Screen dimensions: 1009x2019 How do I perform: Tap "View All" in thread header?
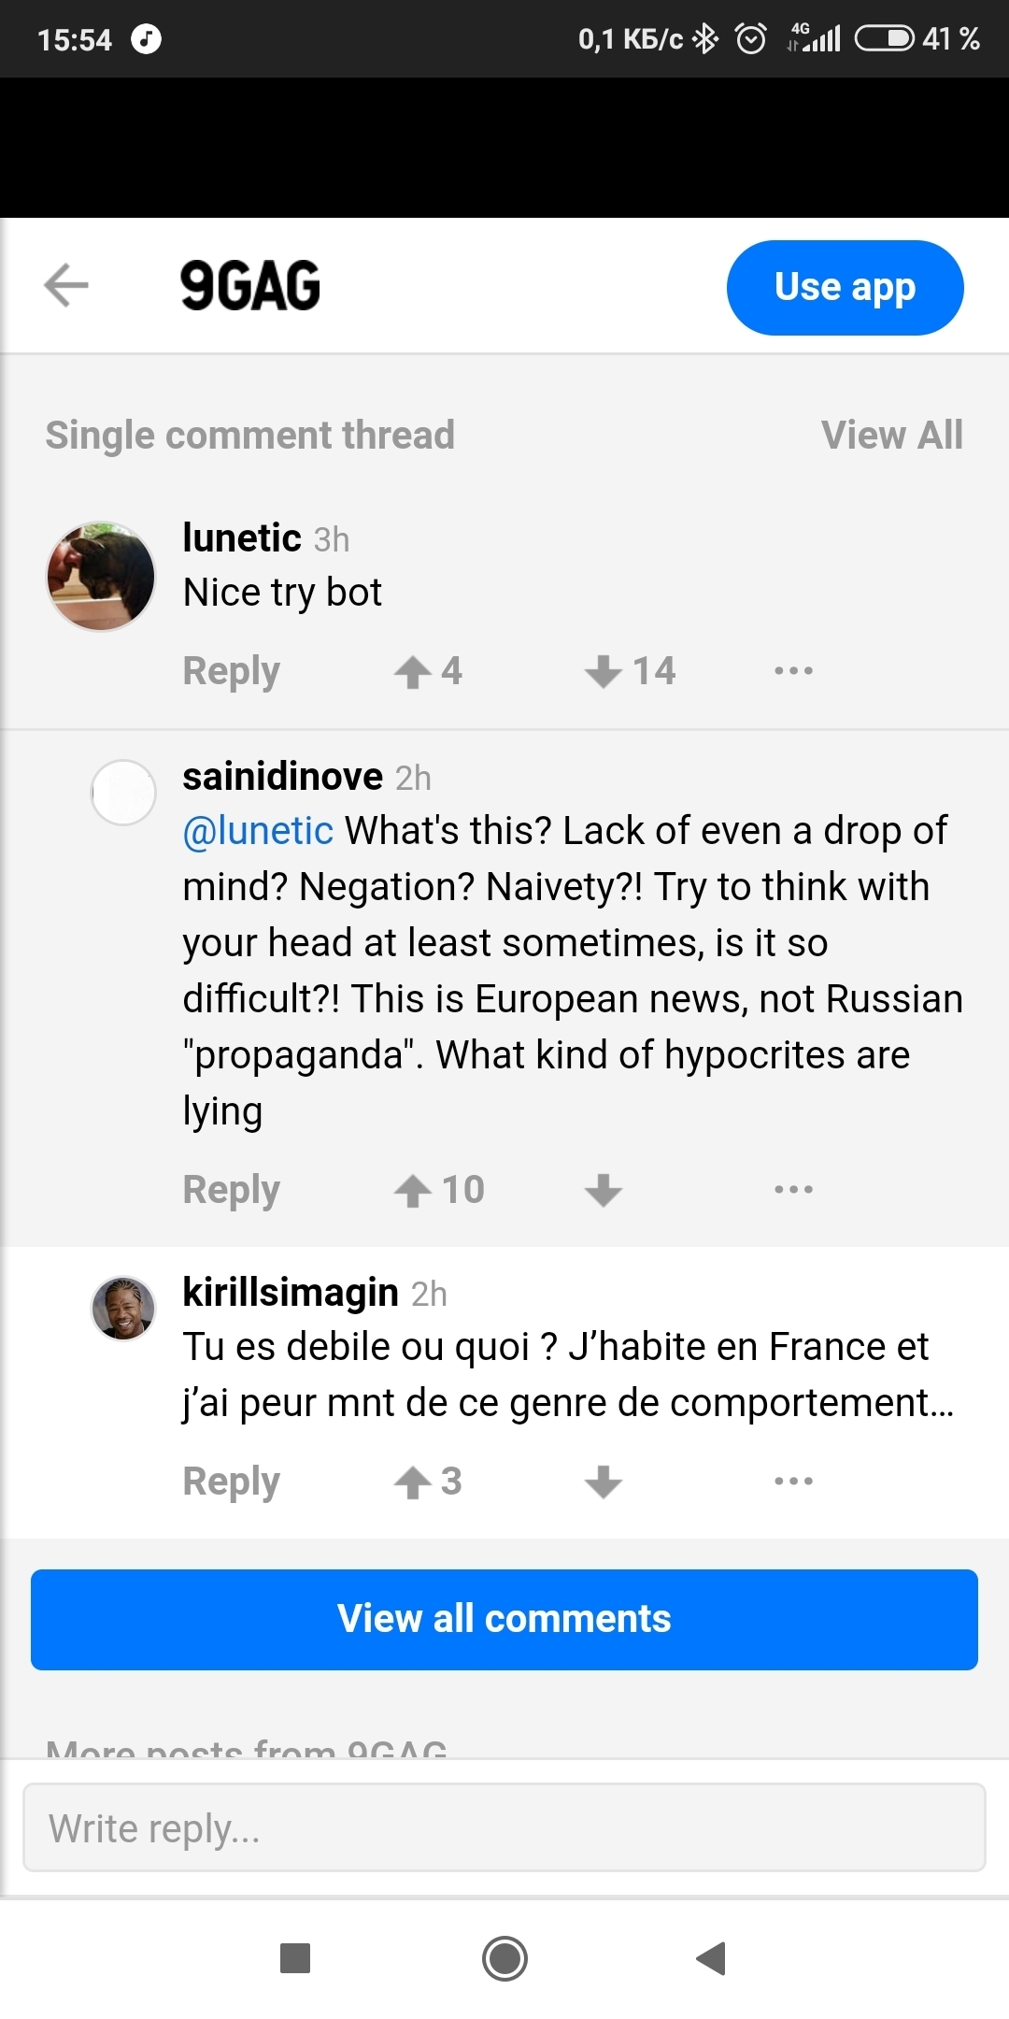coord(891,436)
